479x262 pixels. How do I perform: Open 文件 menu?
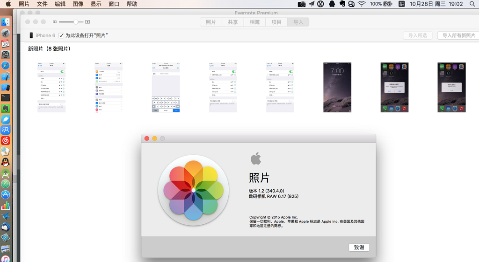[42, 4]
